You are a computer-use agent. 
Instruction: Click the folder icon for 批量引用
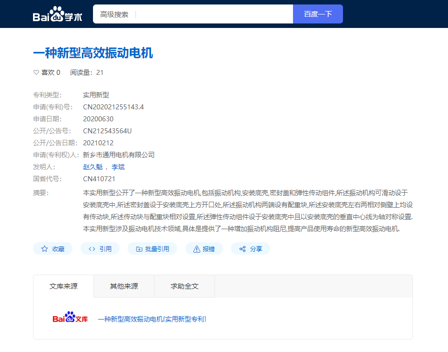point(139,249)
